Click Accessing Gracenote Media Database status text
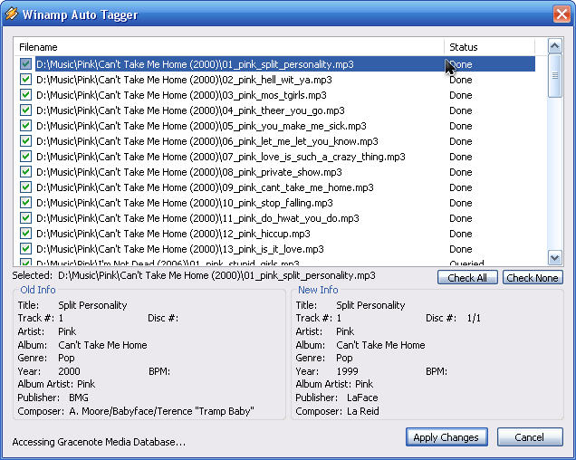The height and width of the screenshot is (460, 576). [99, 442]
